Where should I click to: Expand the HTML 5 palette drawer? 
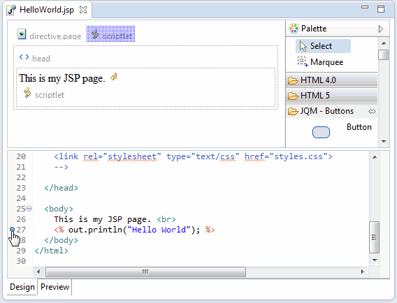point(332,96)
